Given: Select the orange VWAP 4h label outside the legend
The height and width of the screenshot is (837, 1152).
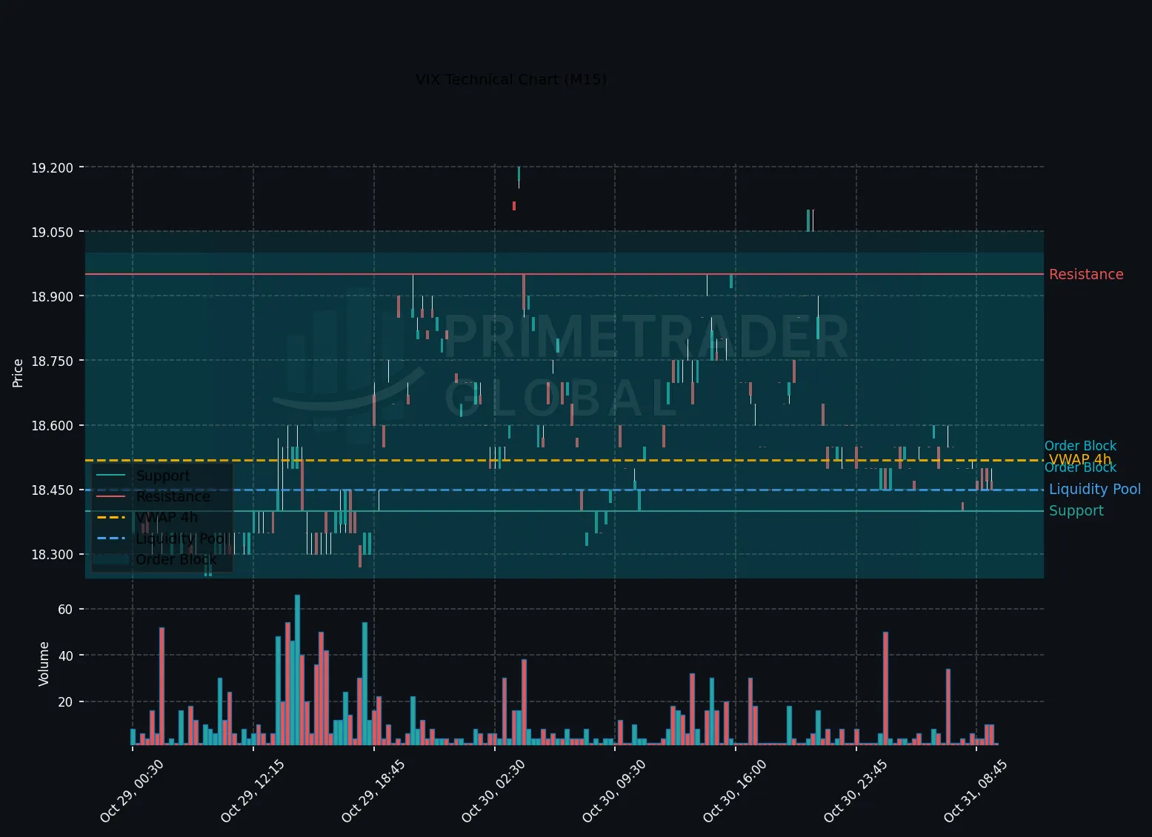Looking at the screenshot, I should 1080,460.
